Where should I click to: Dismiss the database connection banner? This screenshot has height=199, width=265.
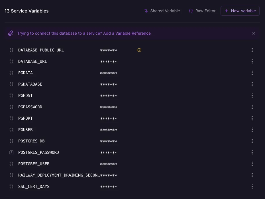coord(253,33)
